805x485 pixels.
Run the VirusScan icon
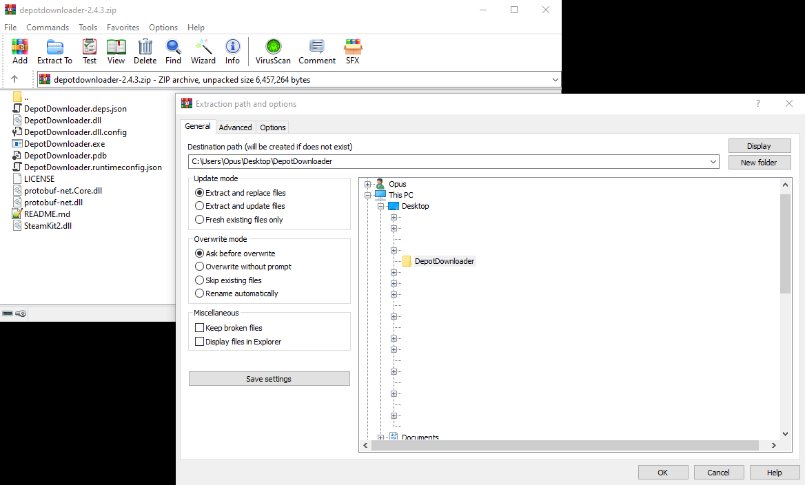click(x=273, y=47)
